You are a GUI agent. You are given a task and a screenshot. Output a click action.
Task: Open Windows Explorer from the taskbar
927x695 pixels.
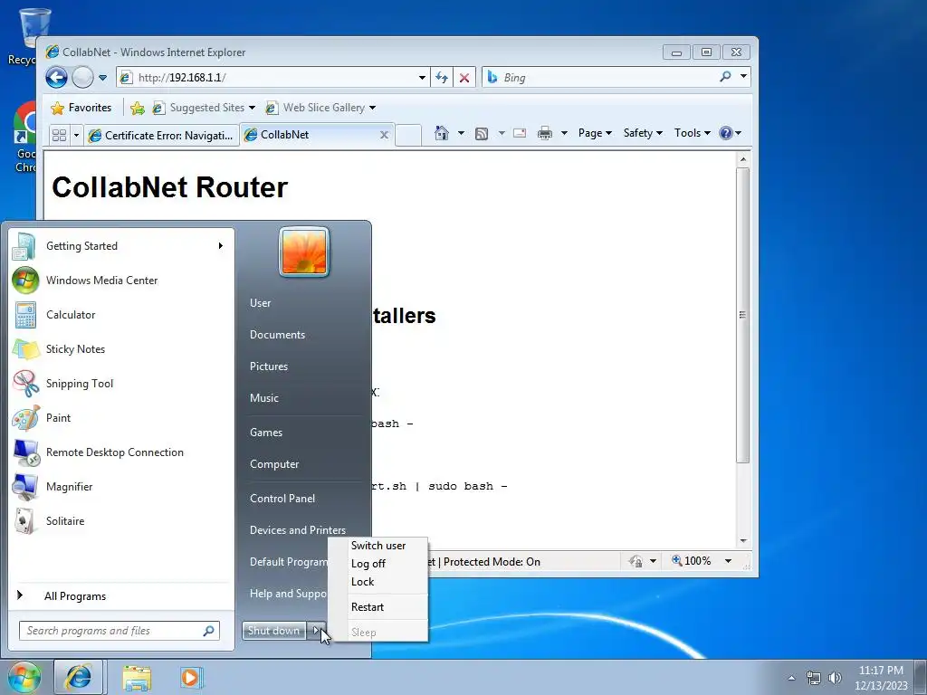[x=137, y=678]
